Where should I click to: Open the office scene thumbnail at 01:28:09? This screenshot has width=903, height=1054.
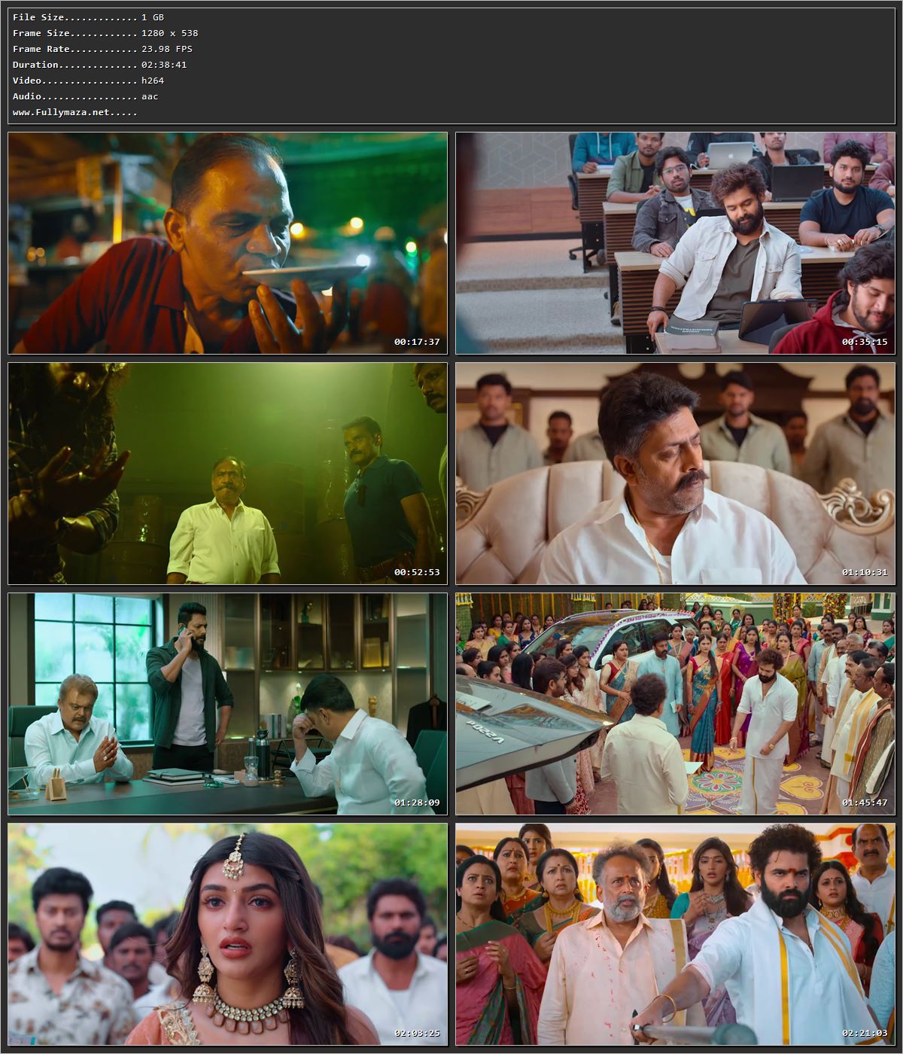tap(227, 704)
